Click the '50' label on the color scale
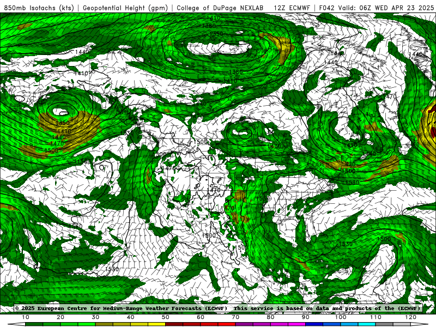The image size is (436, 327). [166, 317]
